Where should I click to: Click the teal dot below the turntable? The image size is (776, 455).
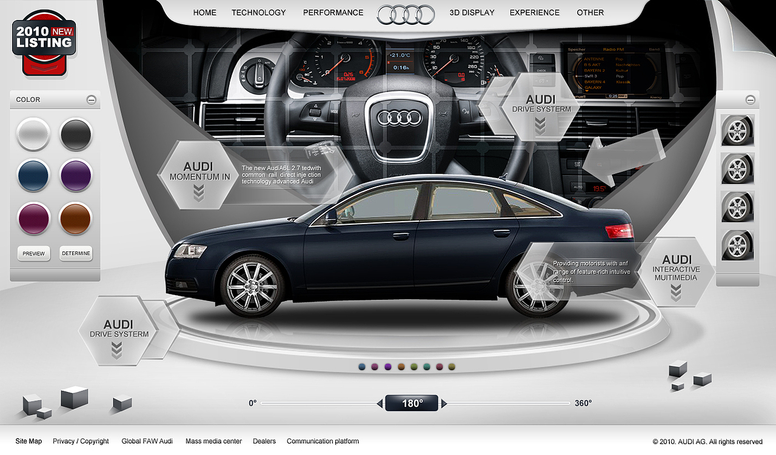tap(427, 367)
